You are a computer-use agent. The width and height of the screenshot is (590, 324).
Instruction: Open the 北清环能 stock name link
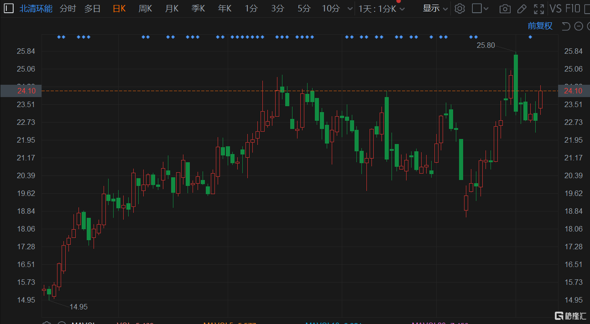pos(36,8)
